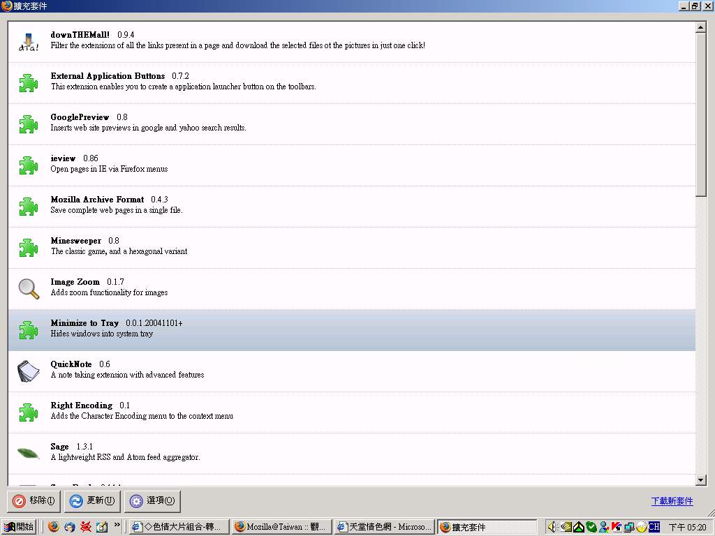715x536 pixels.
Task: Click the Minesweeper extension puzzle icon
Action: pos(28,248)
